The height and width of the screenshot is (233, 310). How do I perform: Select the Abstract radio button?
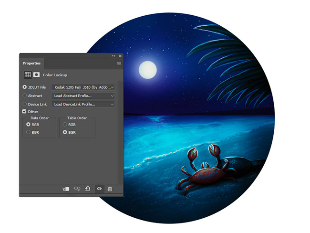[x=24, y=95]
